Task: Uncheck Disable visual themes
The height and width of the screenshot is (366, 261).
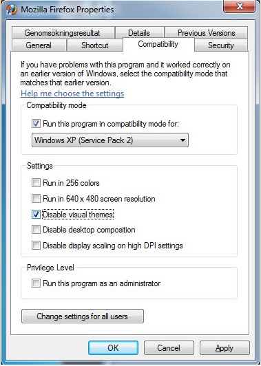Action: (x=36, y=214)
